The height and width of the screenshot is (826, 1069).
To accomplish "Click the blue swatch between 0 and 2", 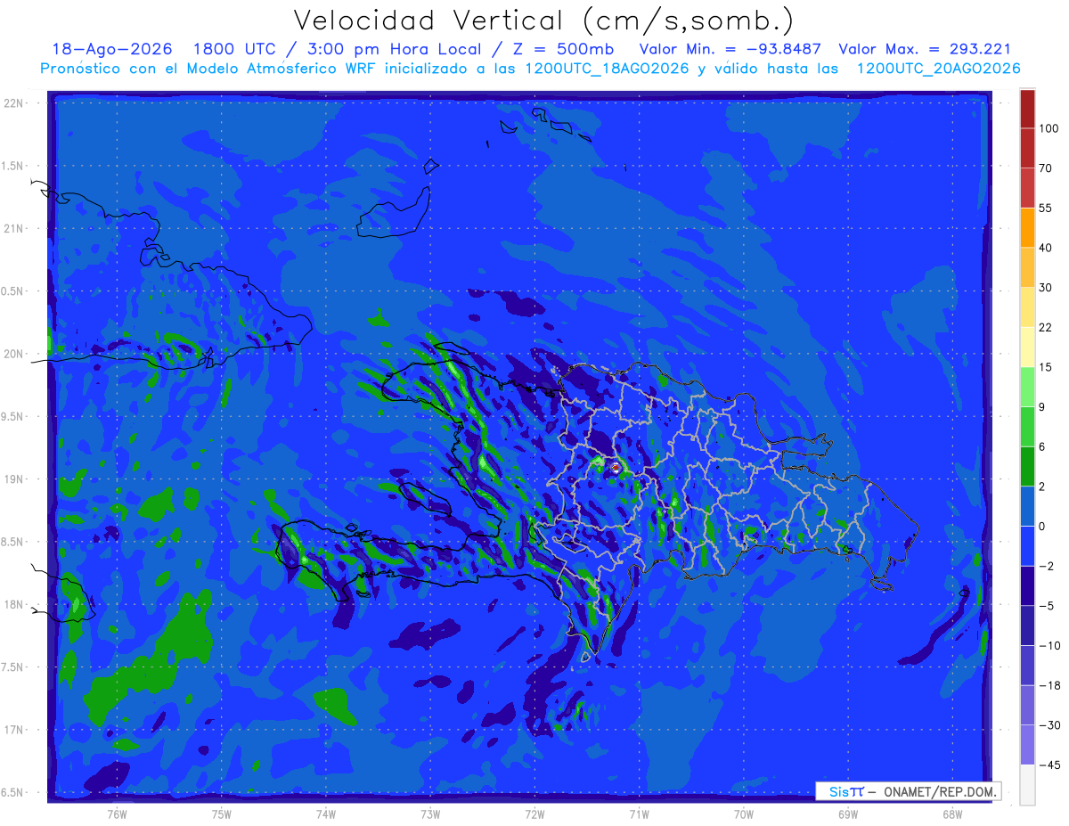I will click(x=1027, y=506).
